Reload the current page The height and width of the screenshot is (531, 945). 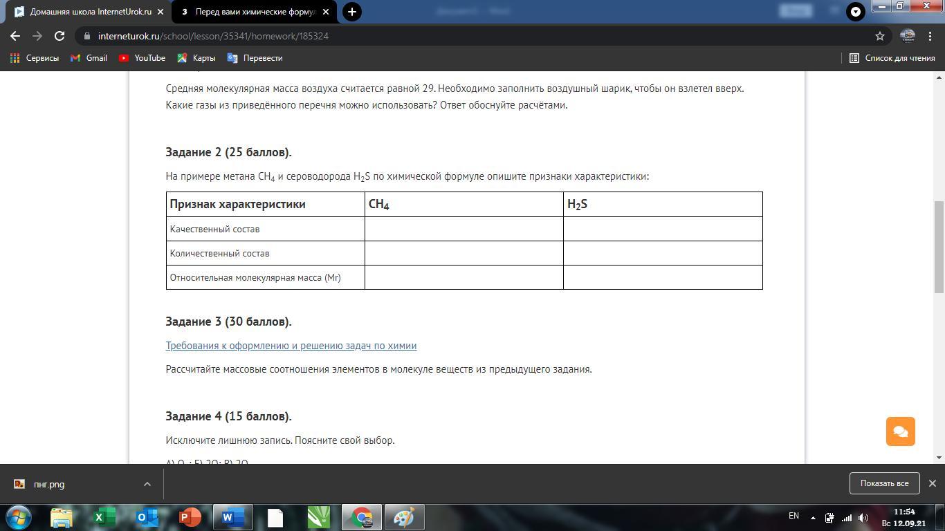[59, 36]
